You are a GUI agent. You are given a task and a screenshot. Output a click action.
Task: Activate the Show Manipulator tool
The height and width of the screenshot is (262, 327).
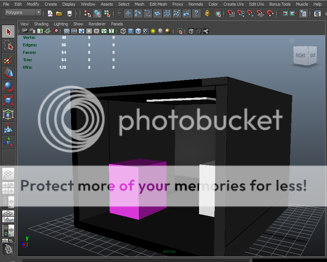[8, 142]
